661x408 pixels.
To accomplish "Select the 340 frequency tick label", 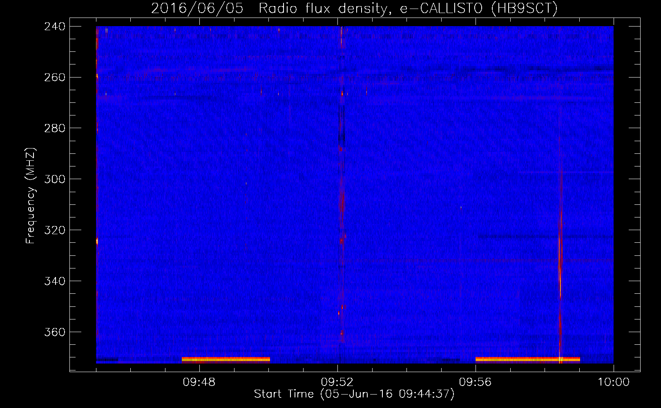I will tap(55, 282).
